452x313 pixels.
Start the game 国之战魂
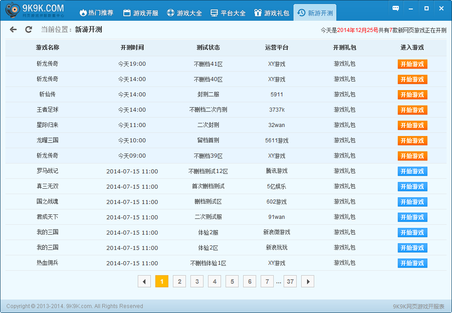tap(412, 202)
